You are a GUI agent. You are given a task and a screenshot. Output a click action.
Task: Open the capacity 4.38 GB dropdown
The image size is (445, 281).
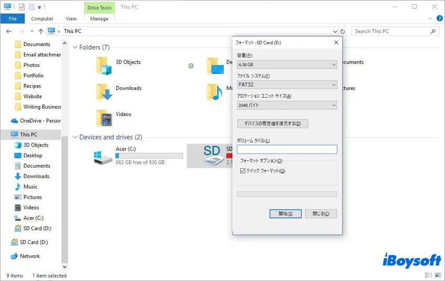pyautogui.click(x=287, y=65)
